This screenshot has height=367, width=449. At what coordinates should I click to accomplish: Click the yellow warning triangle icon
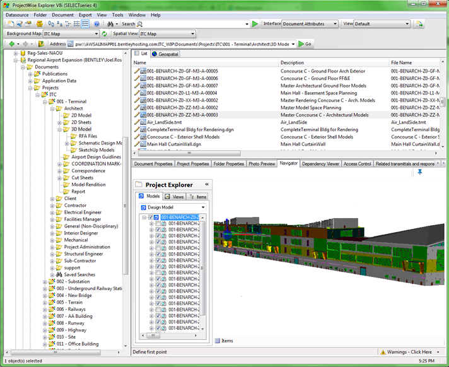[x=383, y=352]
